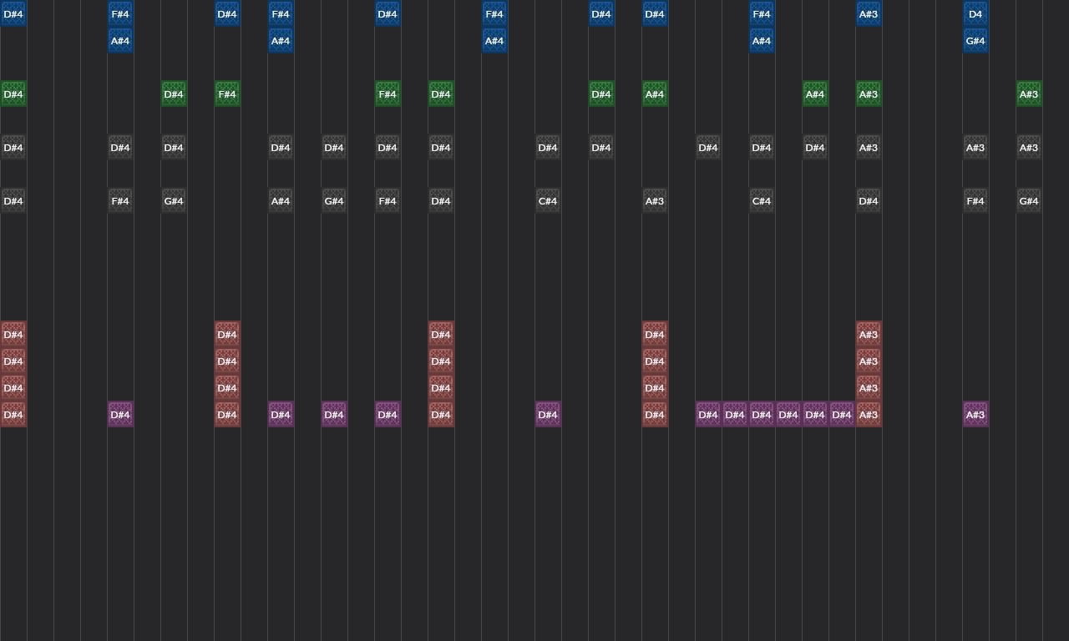Select gray G#4 note in green D#4 column
The height and width of the screenshot is (641, 1069).
(x=174, y=201)
